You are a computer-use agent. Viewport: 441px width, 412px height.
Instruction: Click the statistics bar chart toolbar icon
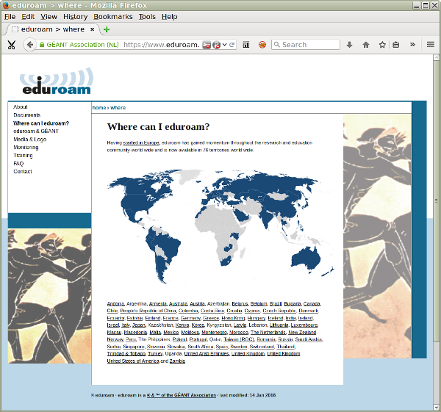point(246,45)
